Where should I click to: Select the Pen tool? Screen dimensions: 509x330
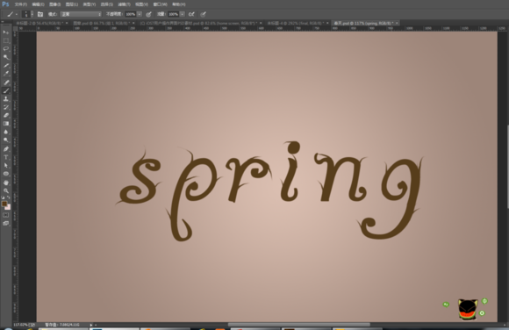pyautogui.click(x=6, y=148)
